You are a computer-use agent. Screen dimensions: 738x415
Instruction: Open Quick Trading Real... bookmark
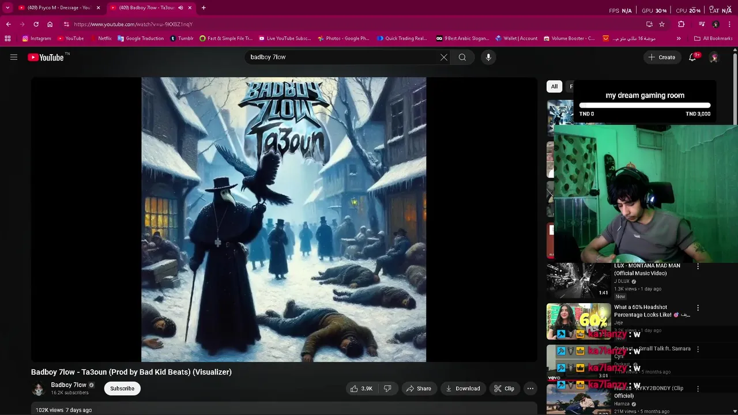pos(402,39)
